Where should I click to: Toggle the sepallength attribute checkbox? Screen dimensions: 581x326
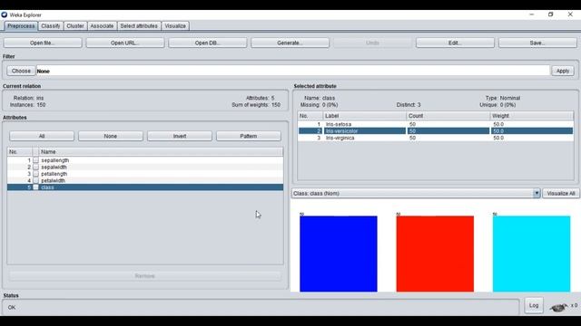[35, 160]
